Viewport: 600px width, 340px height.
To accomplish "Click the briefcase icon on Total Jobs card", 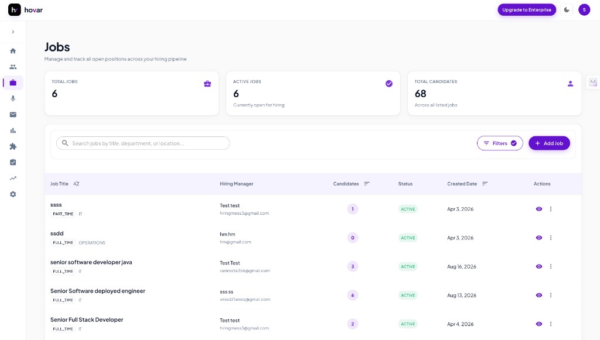I will [207, 84].
